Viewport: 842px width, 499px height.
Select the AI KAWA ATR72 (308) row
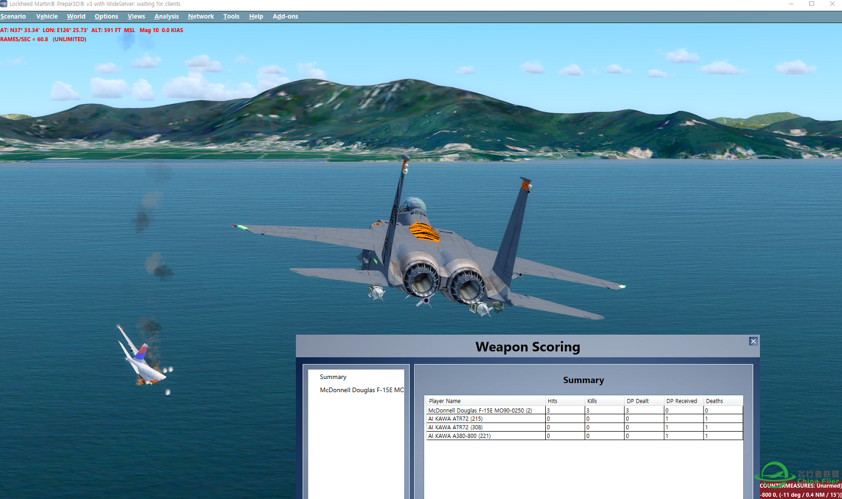(584, 427)
